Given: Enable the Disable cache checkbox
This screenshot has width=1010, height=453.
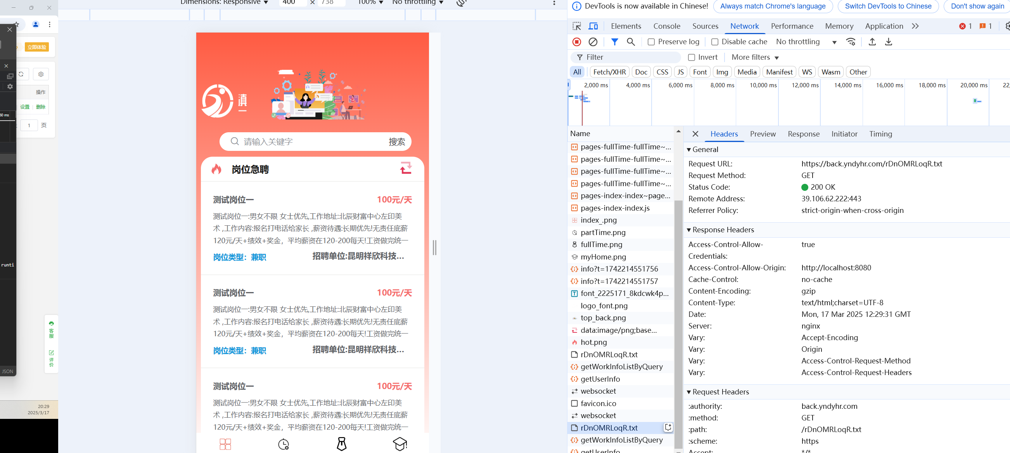Looking at the screenshot, I should 715,42.
